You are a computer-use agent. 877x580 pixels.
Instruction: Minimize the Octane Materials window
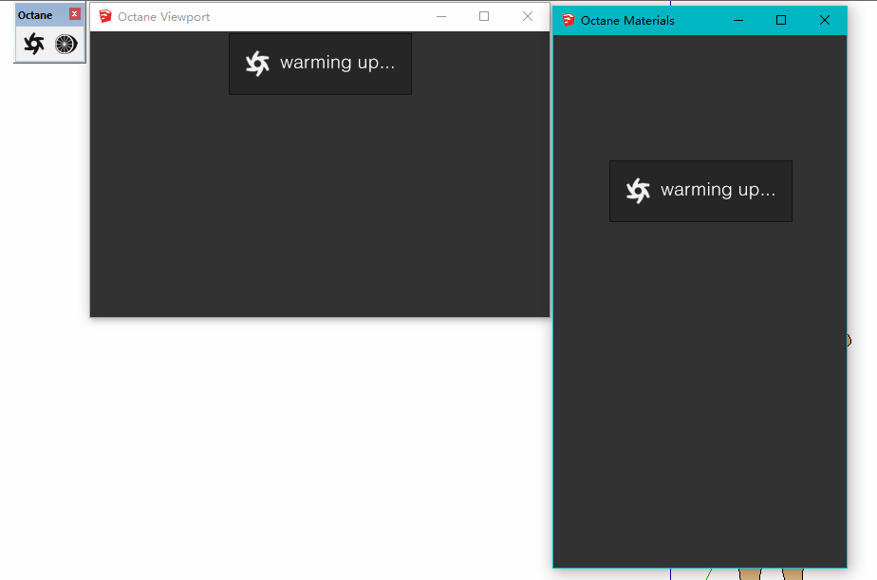pyautogui.click(x=738, y=20)
